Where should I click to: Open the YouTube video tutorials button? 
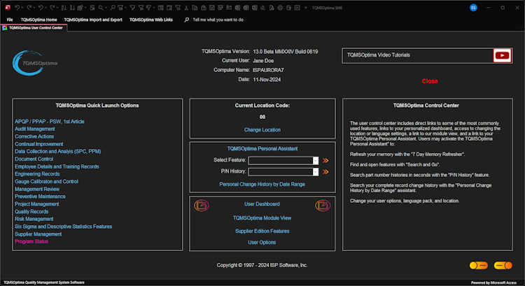click(502, 55)
